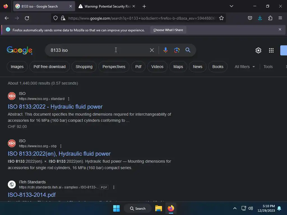Open ISO-8133-2014.pdf result

click(32, 195)
